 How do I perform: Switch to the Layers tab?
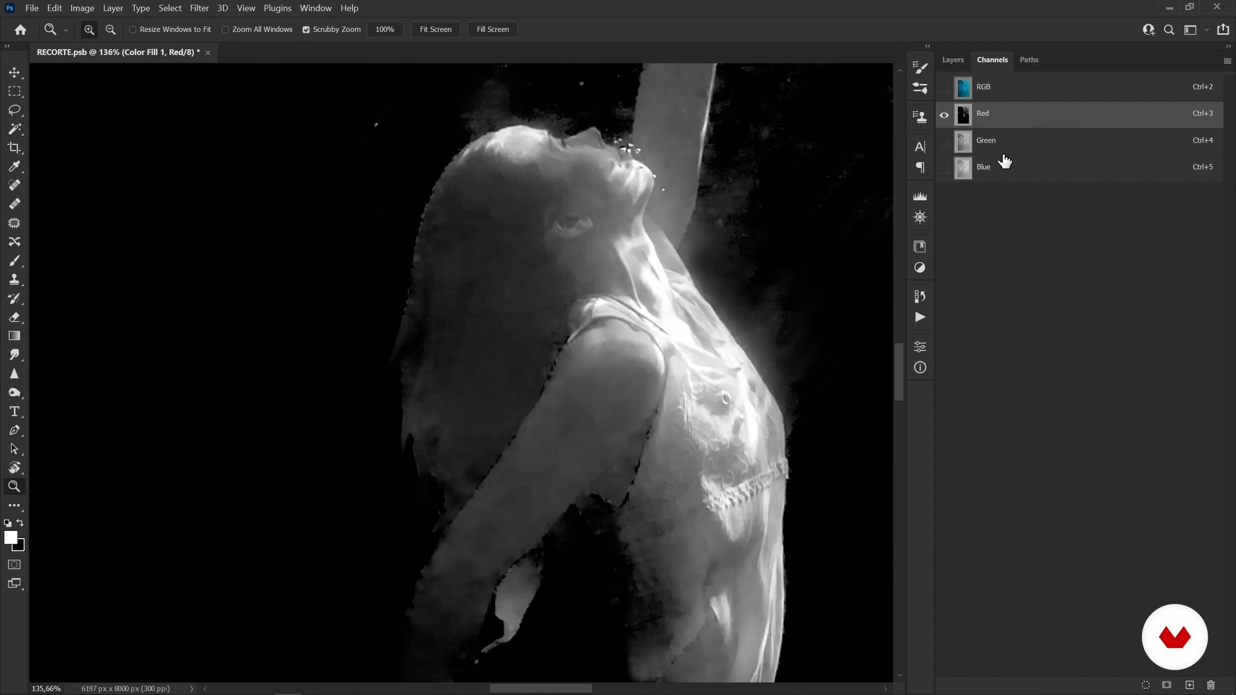click(953, 60)
